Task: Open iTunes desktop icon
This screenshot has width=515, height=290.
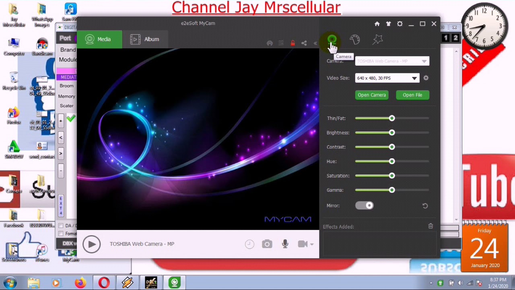Action: pos(42,253)
